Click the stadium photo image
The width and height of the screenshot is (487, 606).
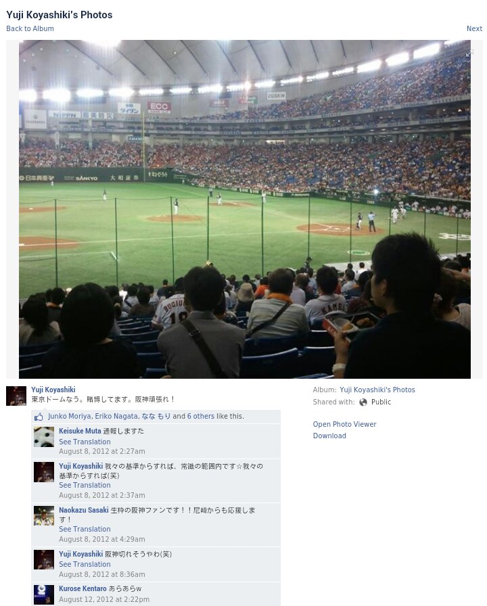[245, 209]
